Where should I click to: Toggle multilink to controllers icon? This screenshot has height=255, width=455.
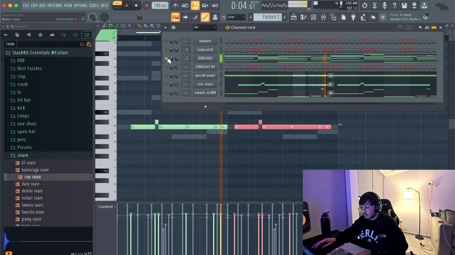tap(215, 17)
